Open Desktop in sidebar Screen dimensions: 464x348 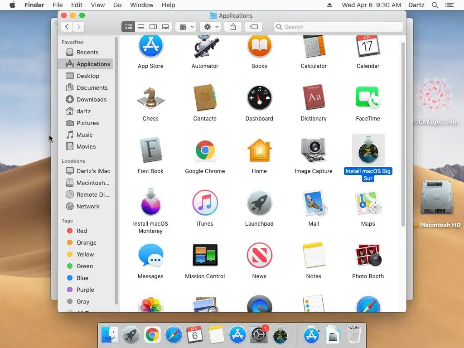click(85, 76)
